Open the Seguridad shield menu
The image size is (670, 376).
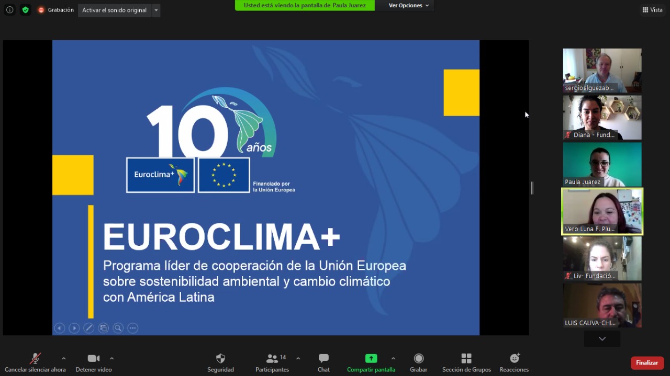click(x=220, y=363)
